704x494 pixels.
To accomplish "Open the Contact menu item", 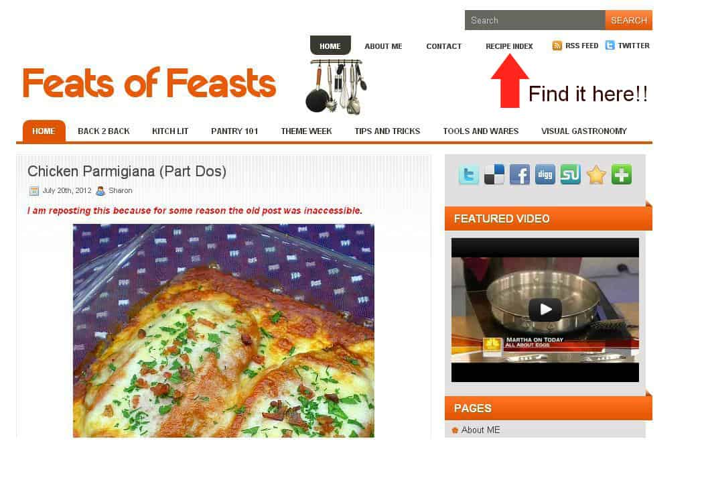I will pos(443,46).
